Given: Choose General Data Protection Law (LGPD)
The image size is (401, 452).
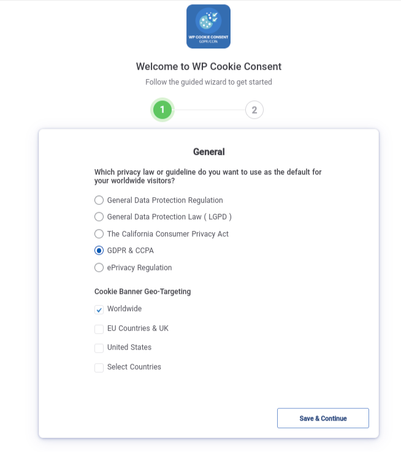Looking at the screenshot, I should point(99,216).
